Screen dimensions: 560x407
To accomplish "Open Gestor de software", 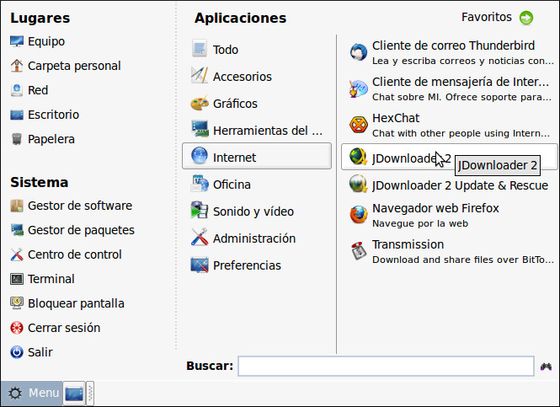I will [79, 206].
